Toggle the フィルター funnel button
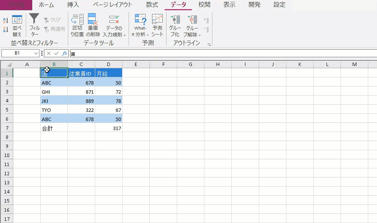This screenshot has width=377, height=223. [x=34, y=25]
